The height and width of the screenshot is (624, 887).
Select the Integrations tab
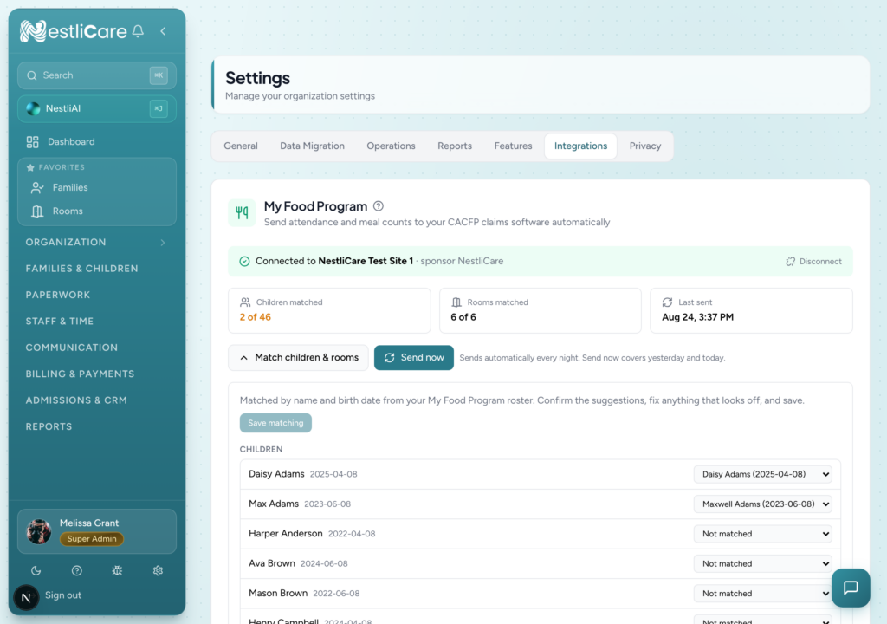tap(581, 146)
